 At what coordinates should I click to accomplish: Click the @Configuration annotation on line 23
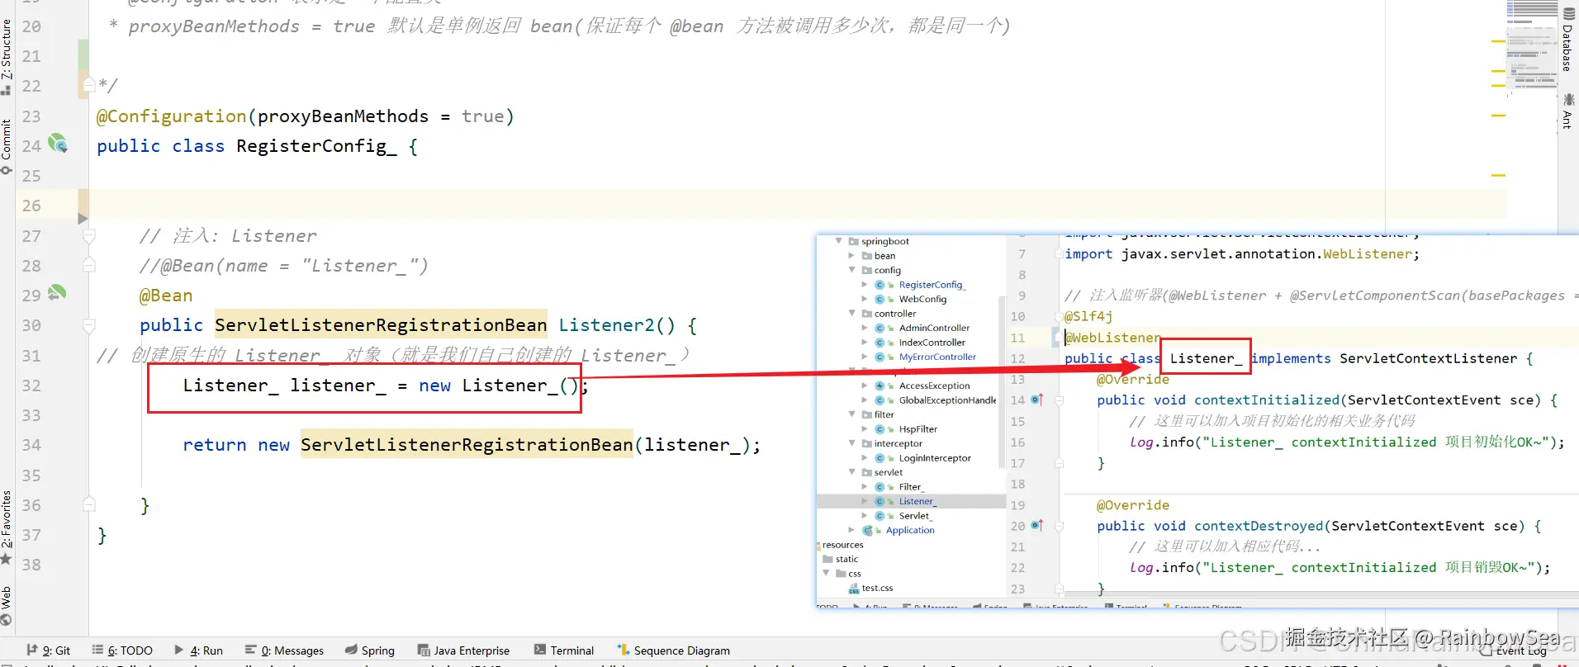pos(172,116)
